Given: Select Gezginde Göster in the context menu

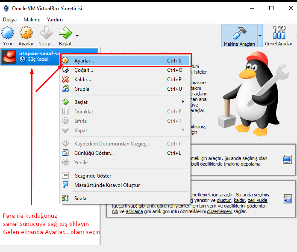Looking at the screenshot, I should [x=125, y=176].
